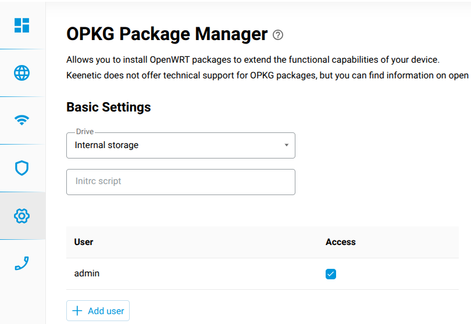Open the gear management icon in sidebar

click(x=22, y=215)
